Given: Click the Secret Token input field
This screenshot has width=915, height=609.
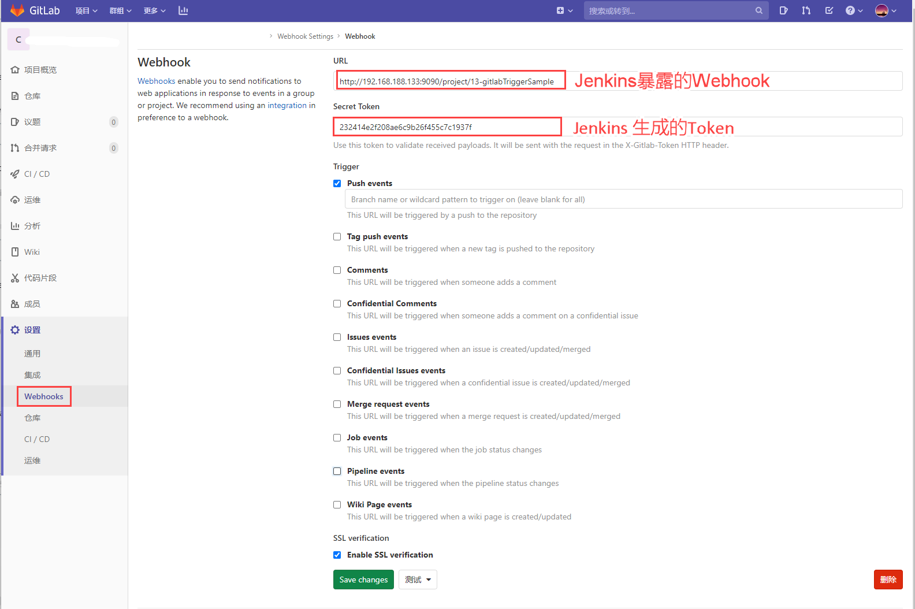Looking at the screenshot, I should pos(618,127).
